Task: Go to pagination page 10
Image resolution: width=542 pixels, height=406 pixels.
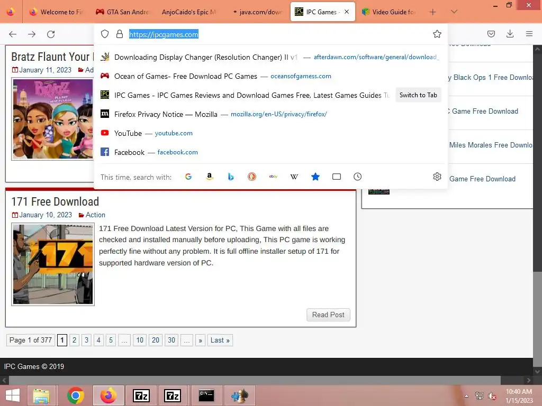Action: pos(140,340)
